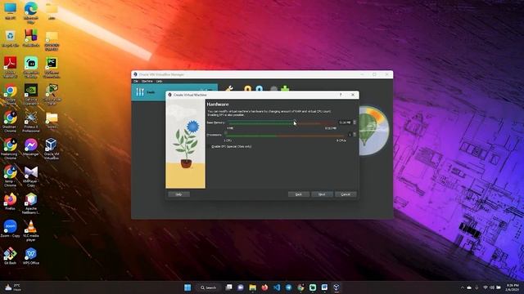Open Apache NetBeans desktop shortcut
This screenshot has width=524, height=294.
coord(31,203)
